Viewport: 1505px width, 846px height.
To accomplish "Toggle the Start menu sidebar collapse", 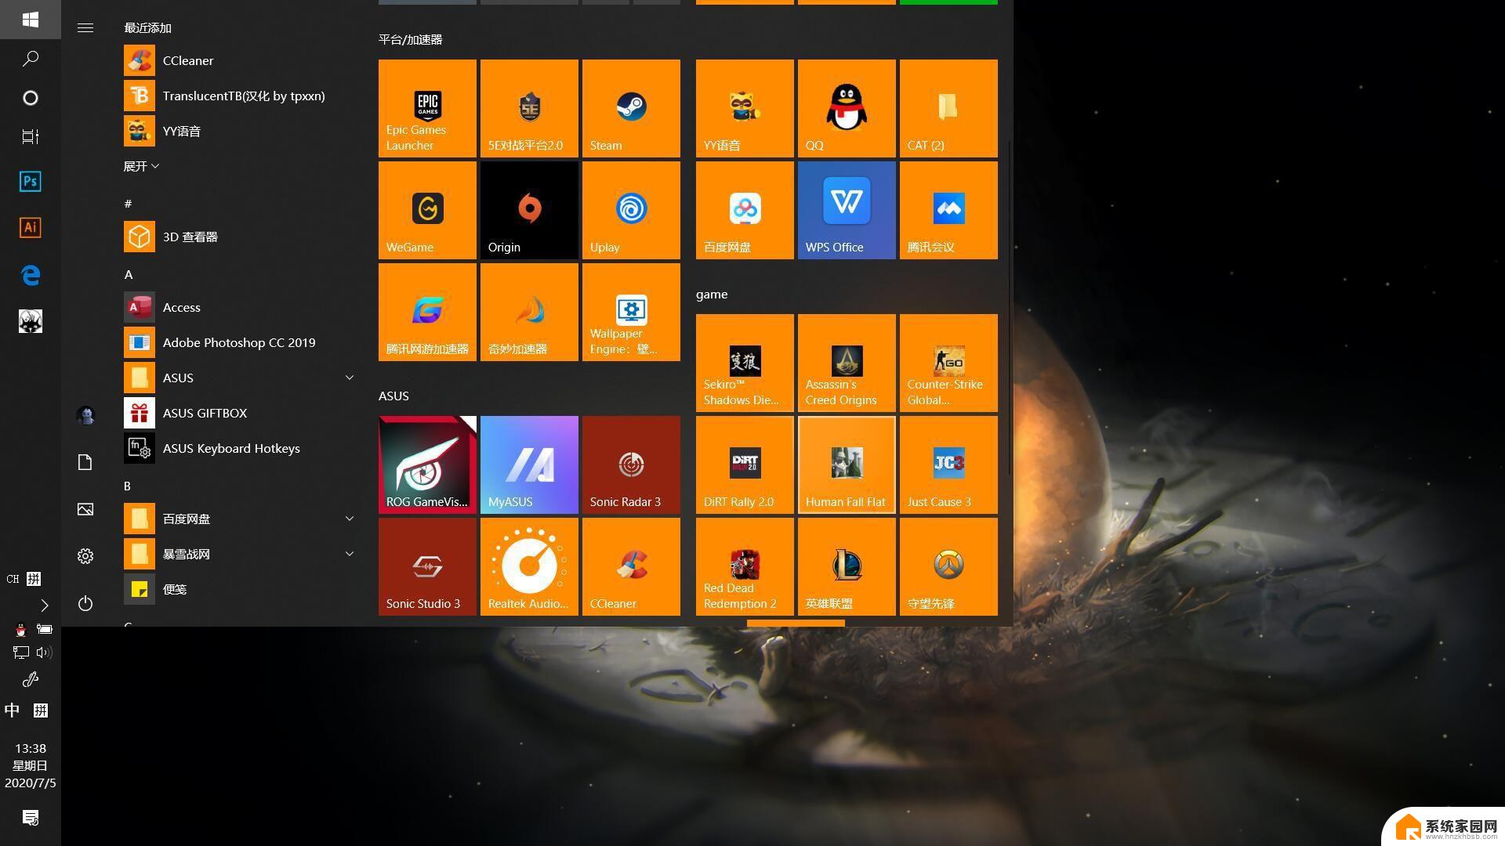I will (x=87, y=27).
